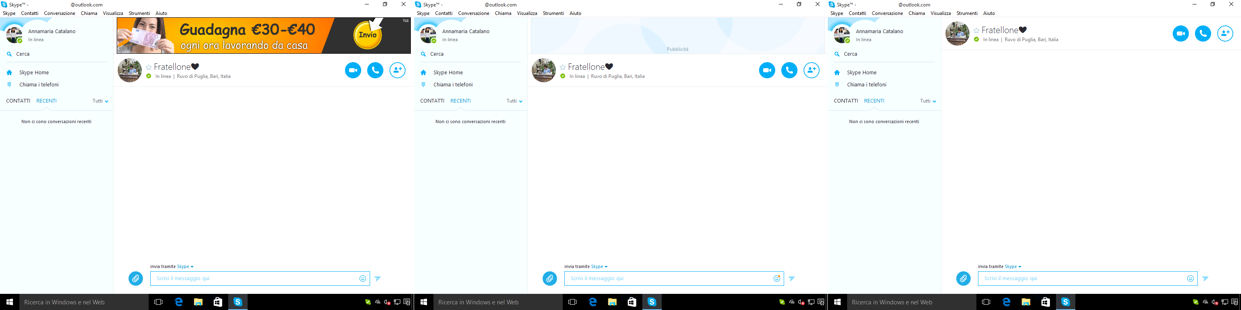Start video call in right Skype window

click(1181, 34)
